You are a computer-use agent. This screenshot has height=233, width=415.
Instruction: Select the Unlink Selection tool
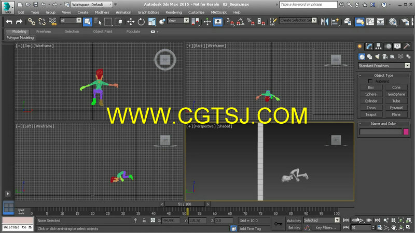pos(42,22)
